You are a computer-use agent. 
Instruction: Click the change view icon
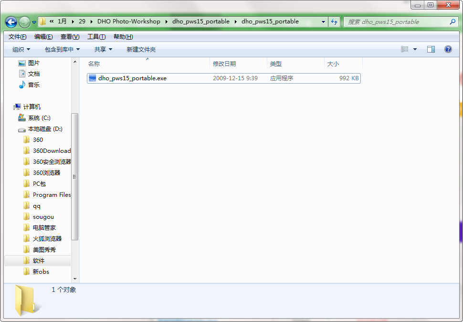pyautogui.click(x=405, y=49)
